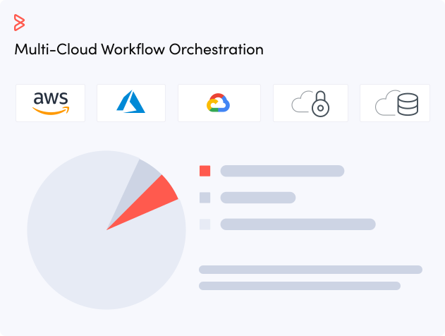Click the red legend color swatch
The image size is (445, 336).
pos(205,171)
